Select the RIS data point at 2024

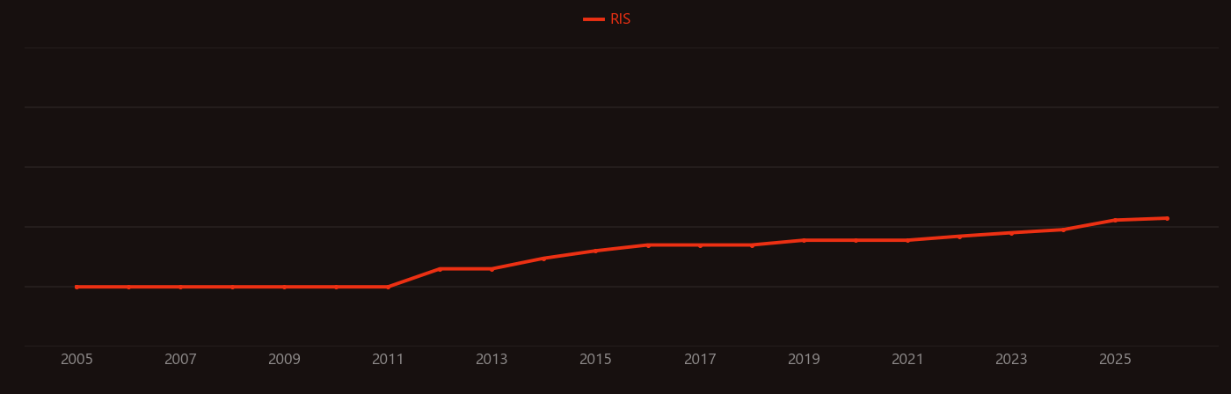(x=1063, y=230)
